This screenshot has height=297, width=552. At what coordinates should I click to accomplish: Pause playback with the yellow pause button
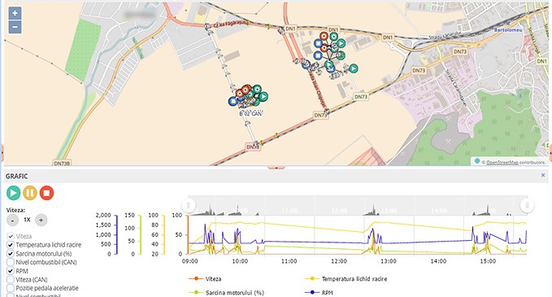tap(30, 193)
